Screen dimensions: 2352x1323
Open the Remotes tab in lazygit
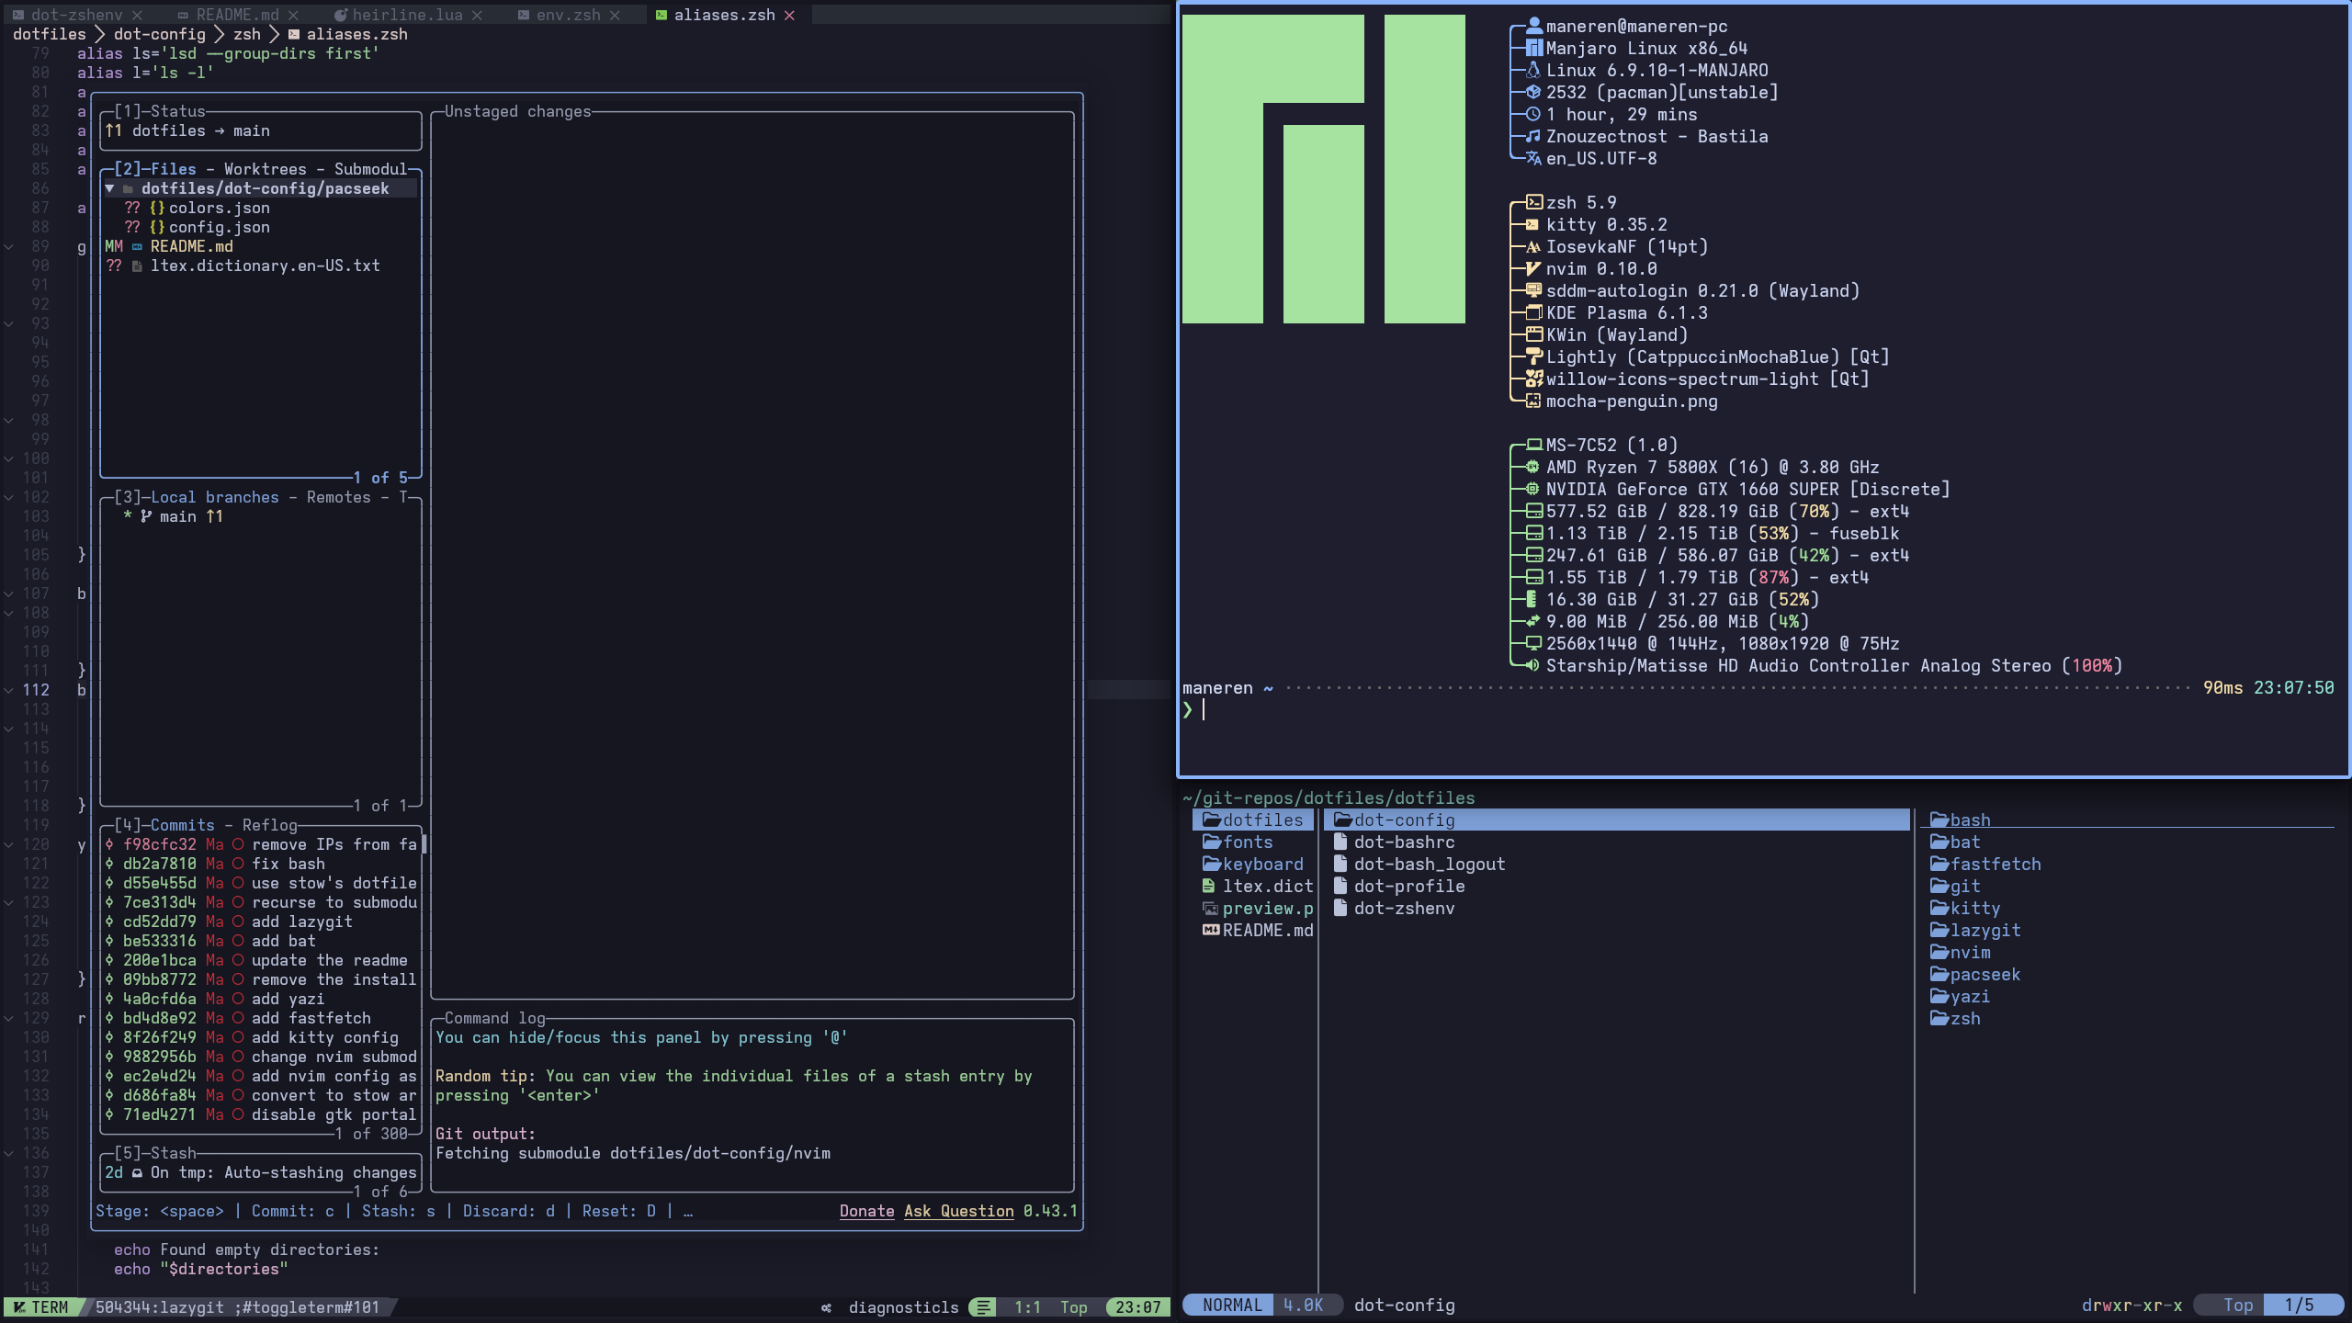339,497
